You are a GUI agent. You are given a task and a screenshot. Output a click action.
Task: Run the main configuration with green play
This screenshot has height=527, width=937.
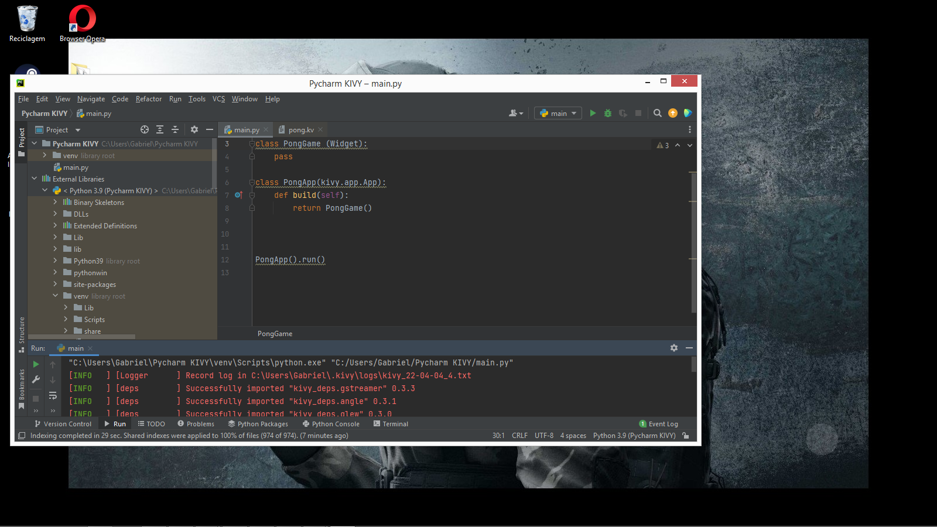click(x=593, y=113)
